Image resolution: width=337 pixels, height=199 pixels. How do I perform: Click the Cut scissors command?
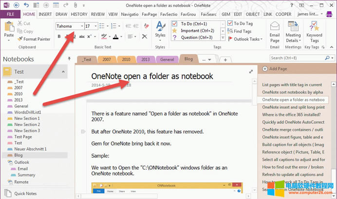pyautogui.click(x=24, y=23)
